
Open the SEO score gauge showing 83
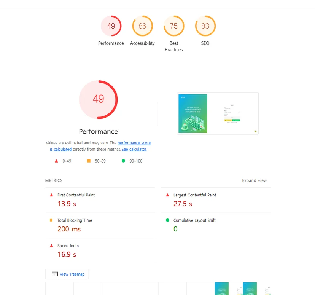205,26
